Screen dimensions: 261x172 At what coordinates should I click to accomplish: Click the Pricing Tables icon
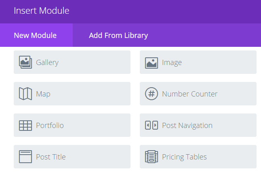click(x=151, y=157)
